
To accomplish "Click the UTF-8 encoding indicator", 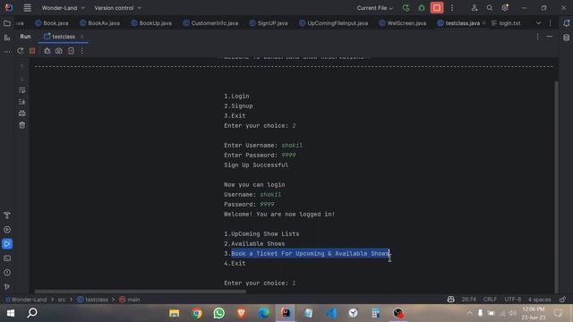I will [x=513, y=300].
